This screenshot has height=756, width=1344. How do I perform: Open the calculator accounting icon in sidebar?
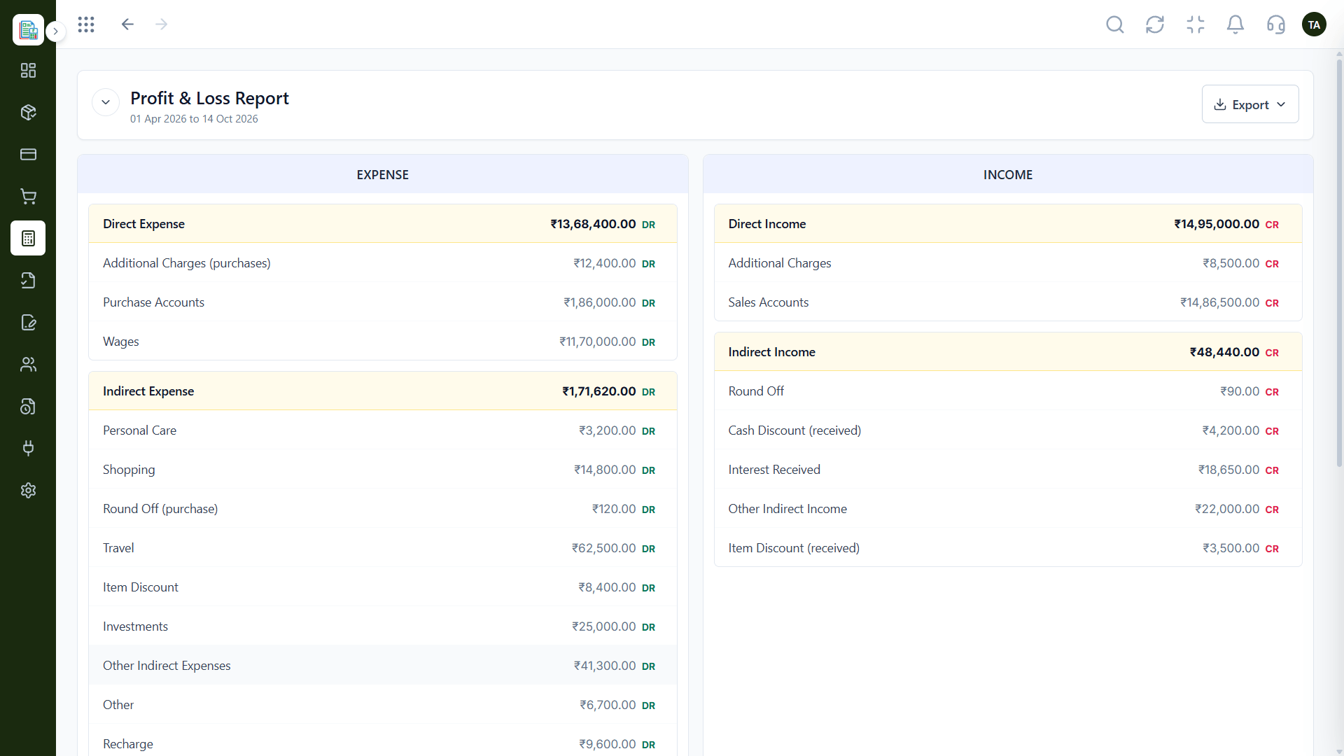28,238
